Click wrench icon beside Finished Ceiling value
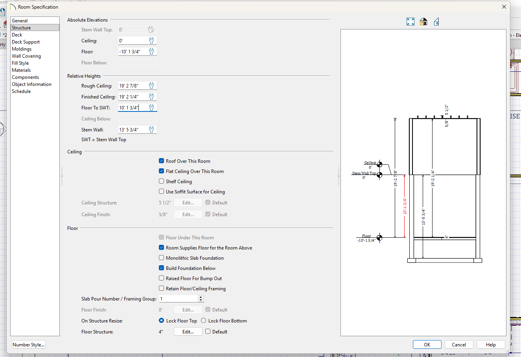The width and height of the screenshot is (521, 357). tap(151, 97)
